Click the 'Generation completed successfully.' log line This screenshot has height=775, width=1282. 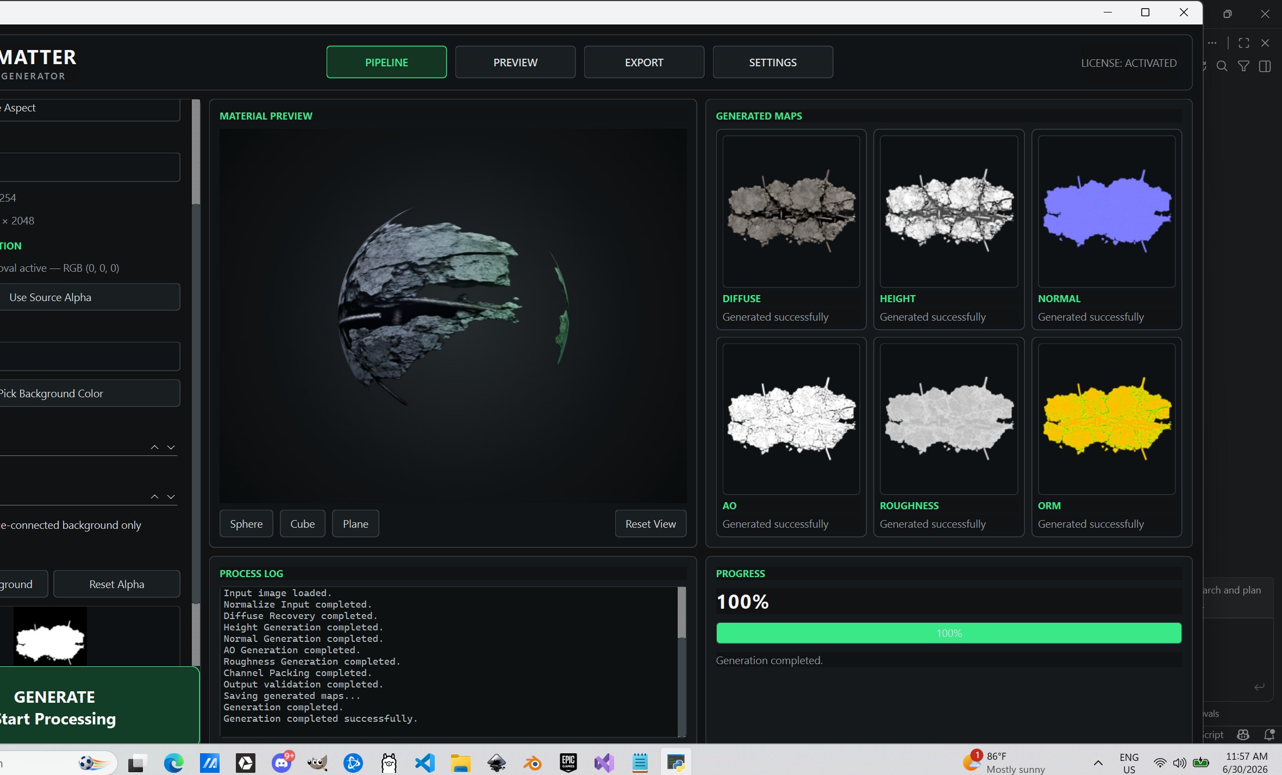[x=321, y=718]
